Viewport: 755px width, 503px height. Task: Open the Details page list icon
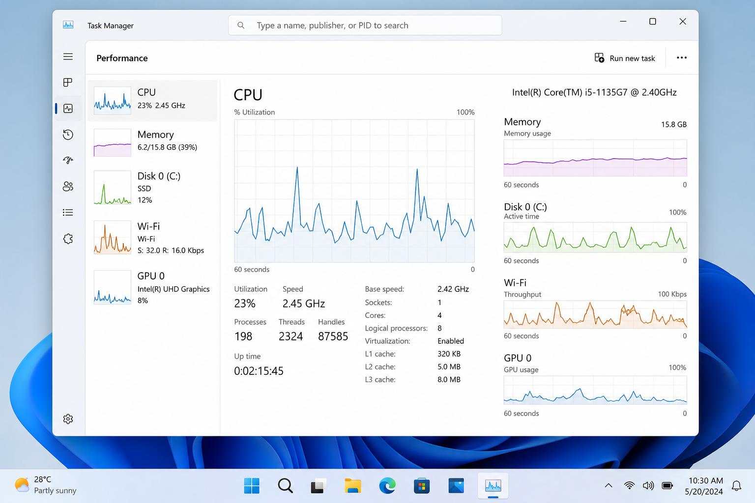pos(68,212)
